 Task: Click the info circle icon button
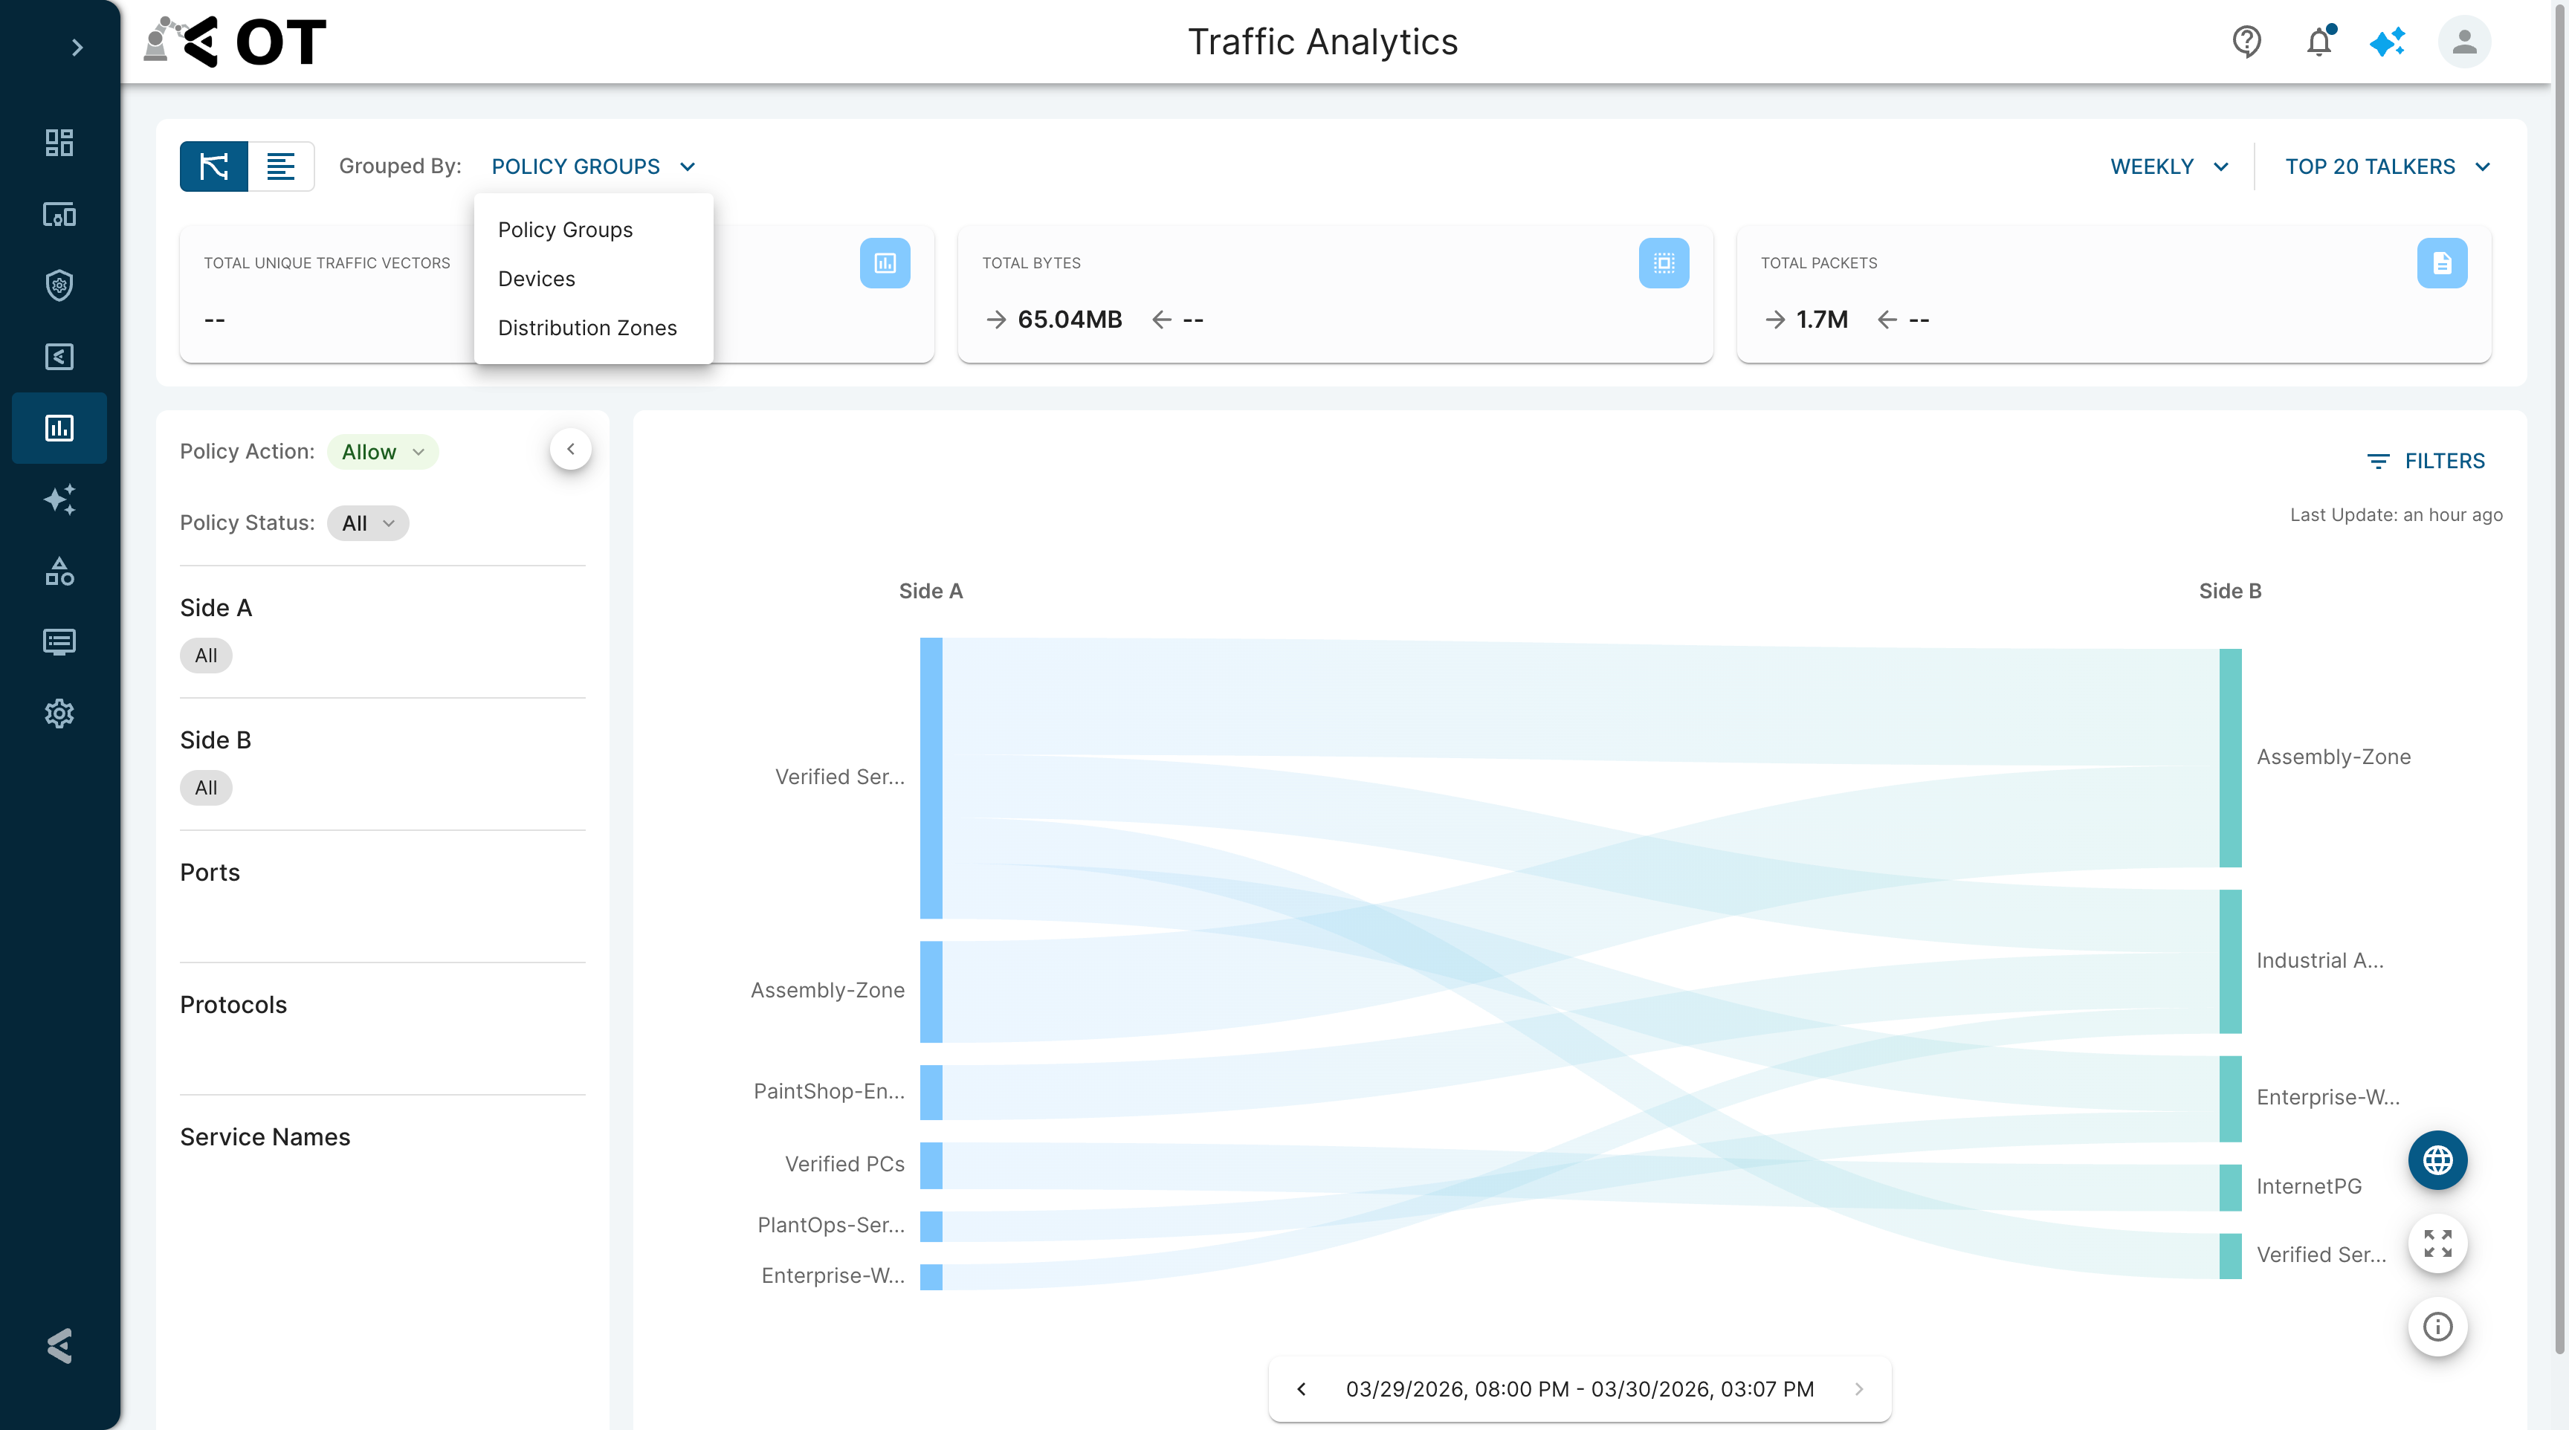tap(2437, 1326)
